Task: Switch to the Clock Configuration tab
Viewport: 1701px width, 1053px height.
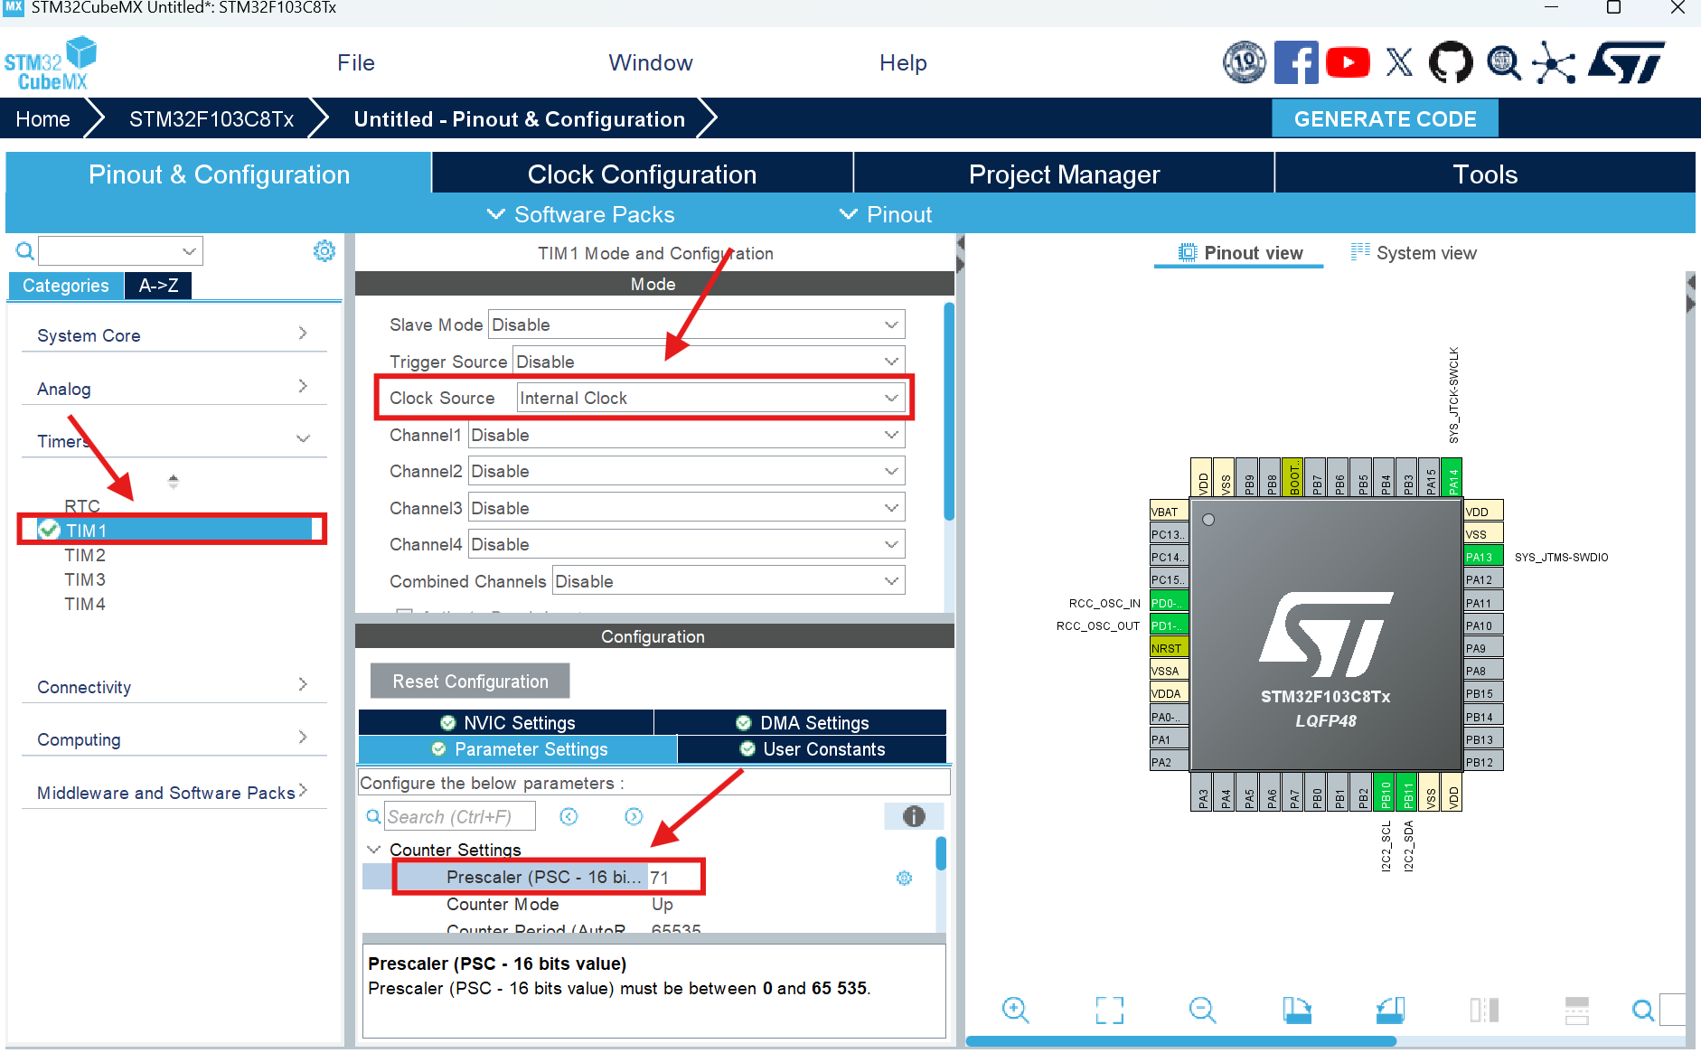Action: tap(643, 174)
